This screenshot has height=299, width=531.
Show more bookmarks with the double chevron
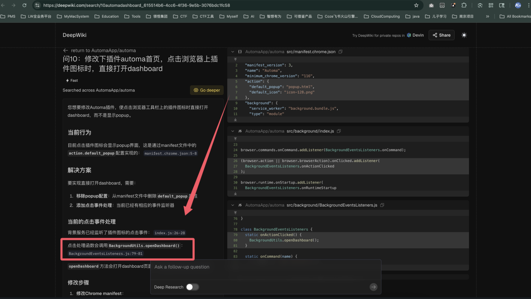click(x=487, y=16)
